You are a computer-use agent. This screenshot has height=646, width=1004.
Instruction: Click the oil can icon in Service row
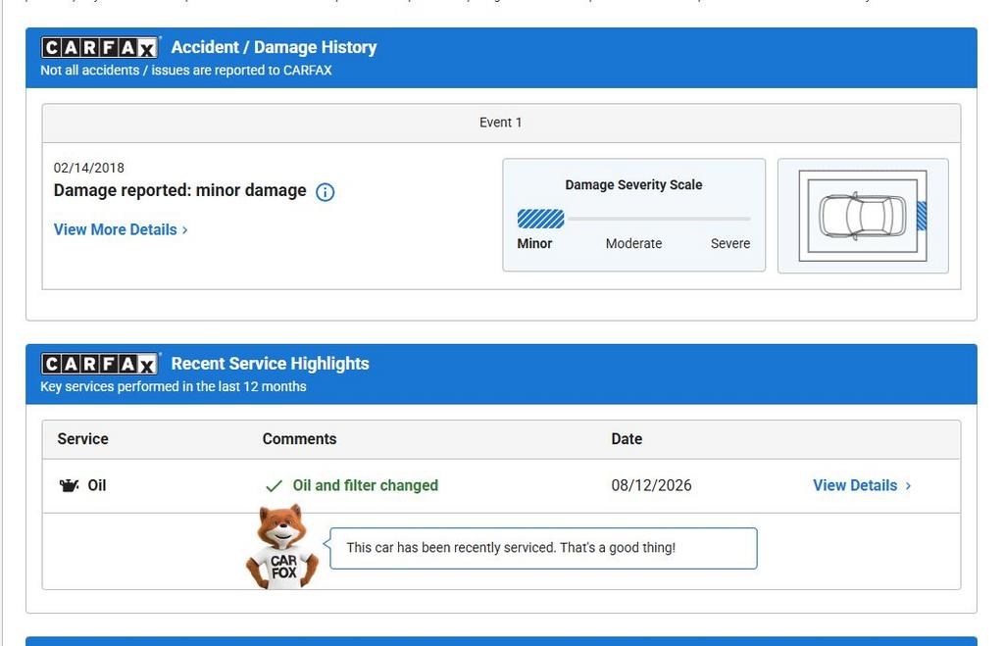(x=70, y=485)
